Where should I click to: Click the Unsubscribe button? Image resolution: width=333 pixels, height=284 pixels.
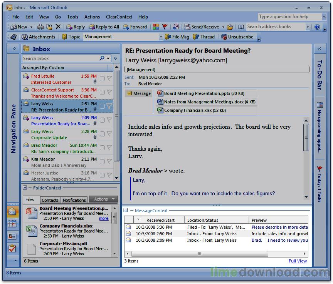pos(237,37)
